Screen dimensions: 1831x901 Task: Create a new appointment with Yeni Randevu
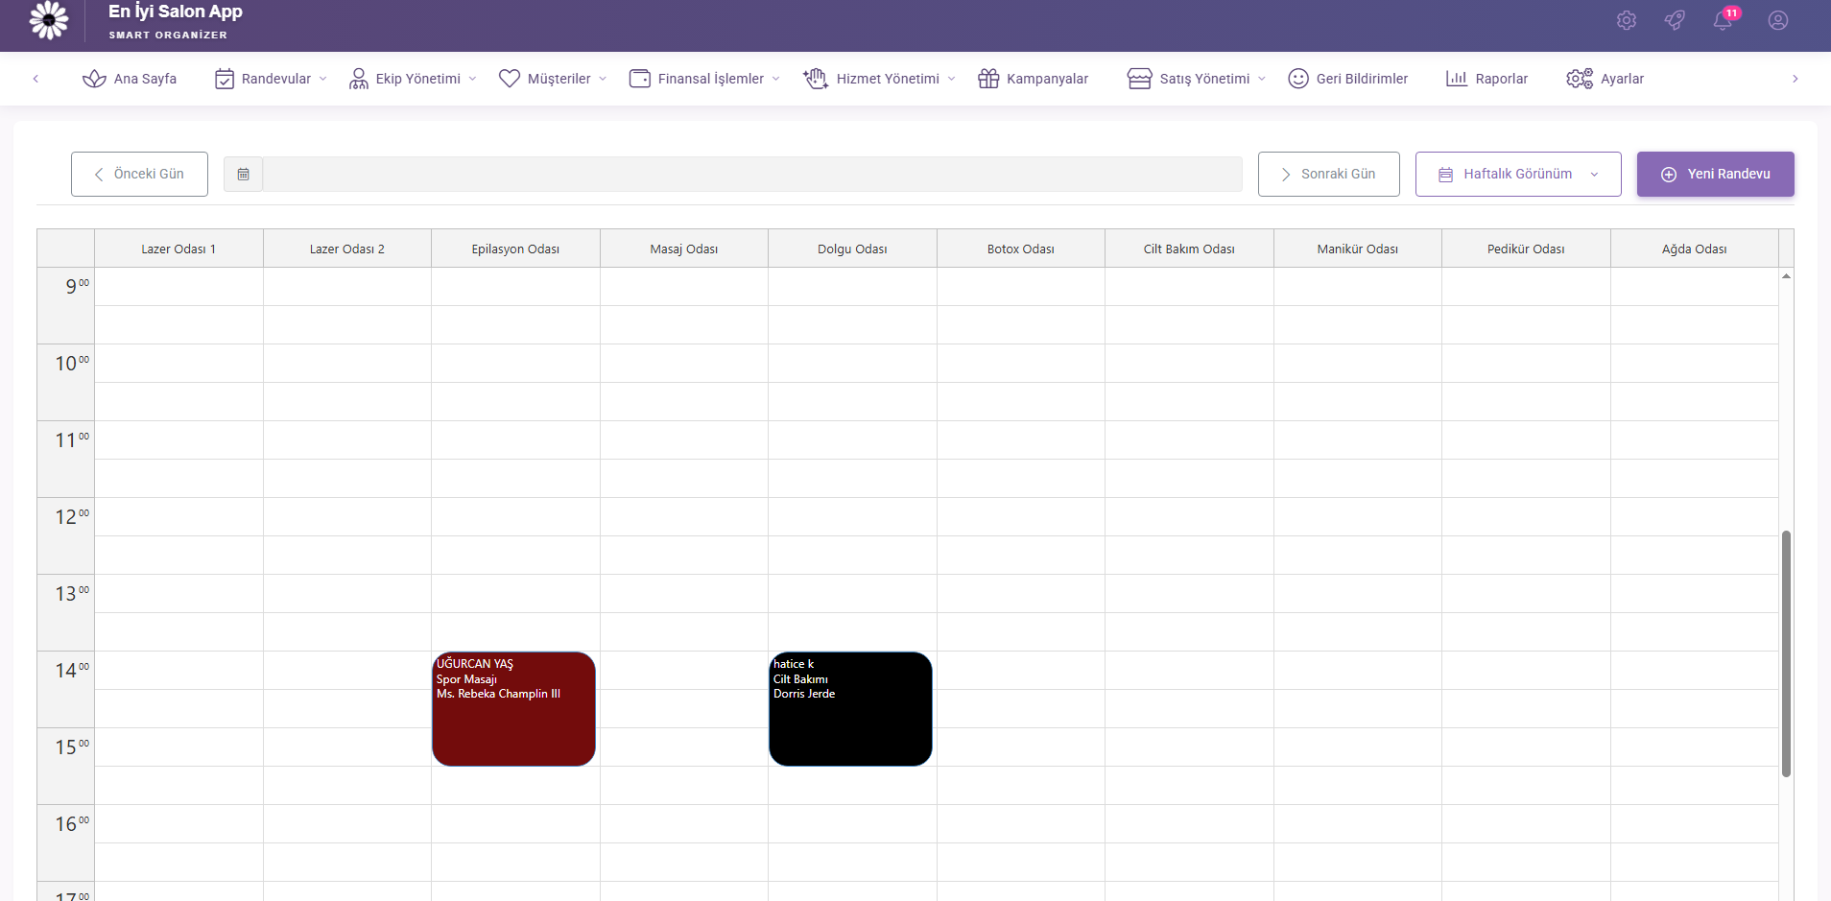click(x=1715, y=174)
